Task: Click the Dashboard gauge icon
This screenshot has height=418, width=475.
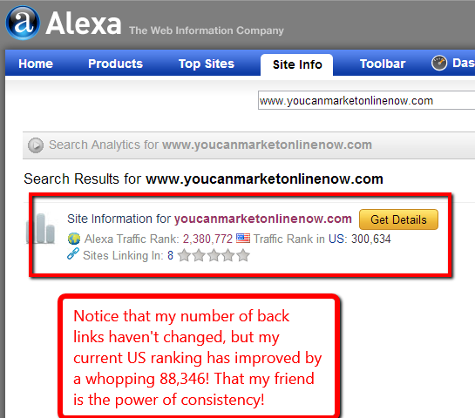Action: 439,63
